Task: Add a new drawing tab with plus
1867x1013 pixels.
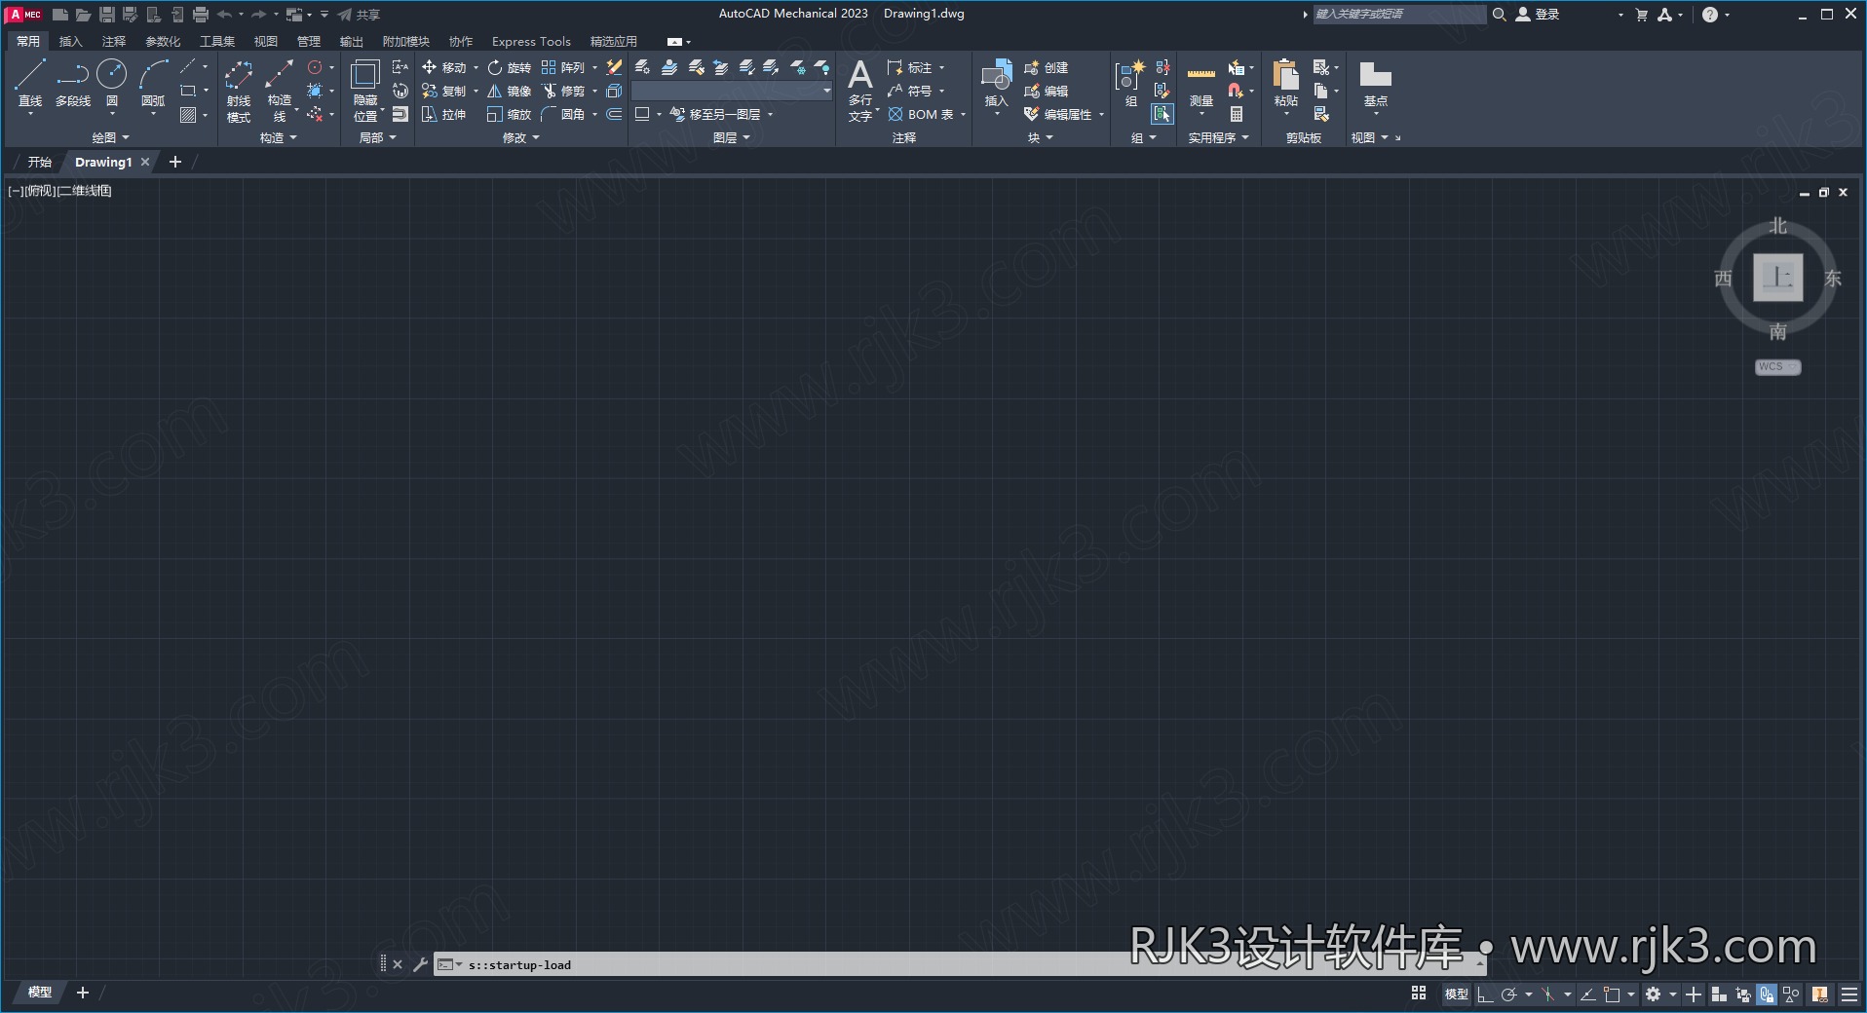Action: (x=175, y=162)
